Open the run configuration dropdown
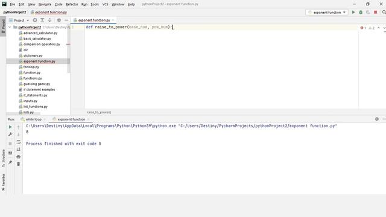Screen dimensions: 386x217 pos(327,12)
